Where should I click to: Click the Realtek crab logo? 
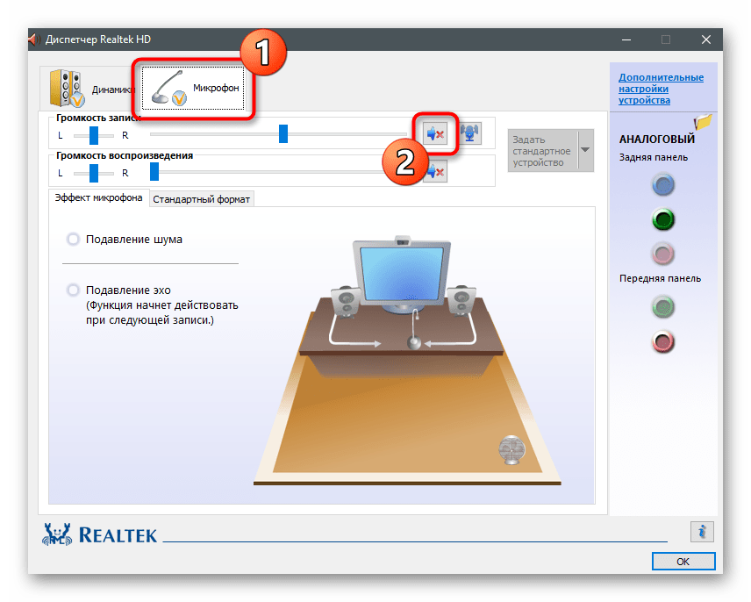[57, 534]
